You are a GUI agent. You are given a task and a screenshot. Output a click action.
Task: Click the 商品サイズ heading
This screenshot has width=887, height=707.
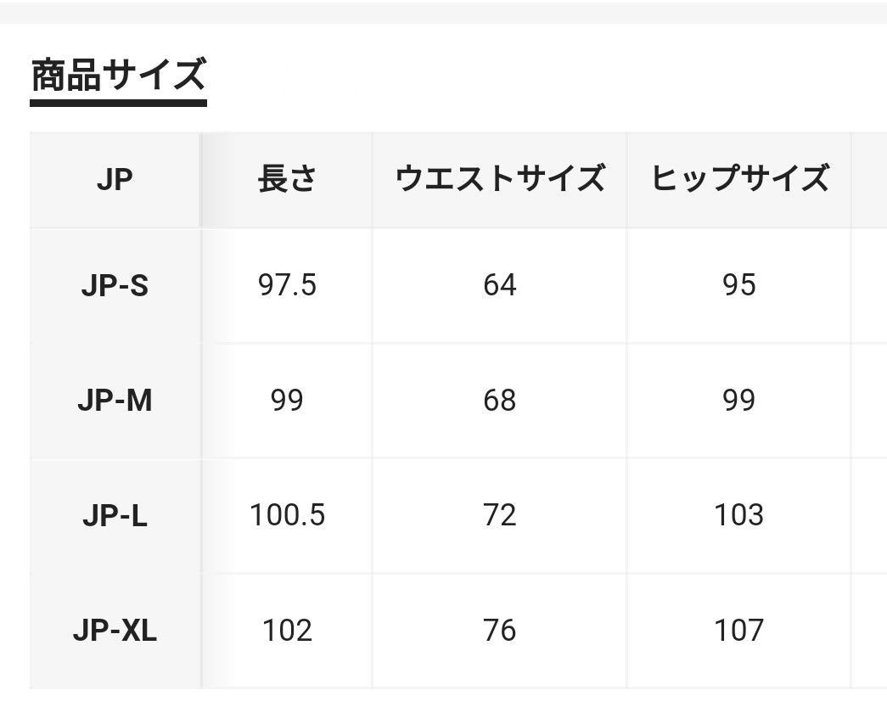click(x=118, y=76)
